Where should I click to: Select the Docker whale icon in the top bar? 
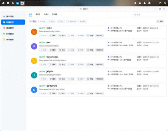click(x=22, y=3)
